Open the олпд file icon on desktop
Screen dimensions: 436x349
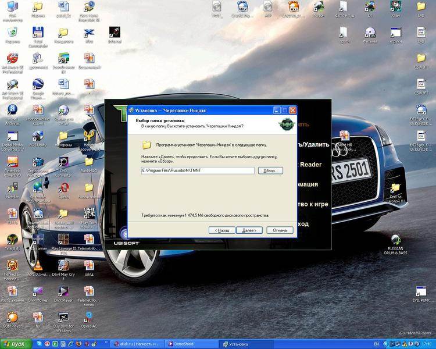[90, 268]
